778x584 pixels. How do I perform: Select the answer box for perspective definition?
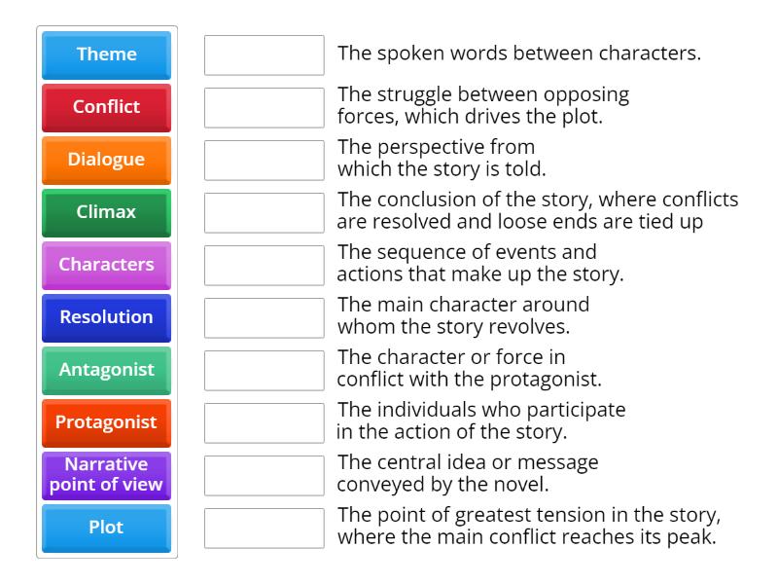[265, 161]
